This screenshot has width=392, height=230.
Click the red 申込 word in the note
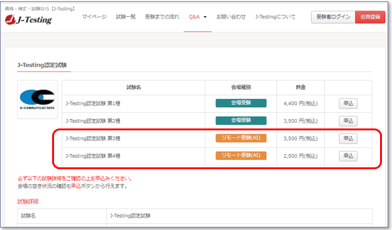[x=76, y=186]
